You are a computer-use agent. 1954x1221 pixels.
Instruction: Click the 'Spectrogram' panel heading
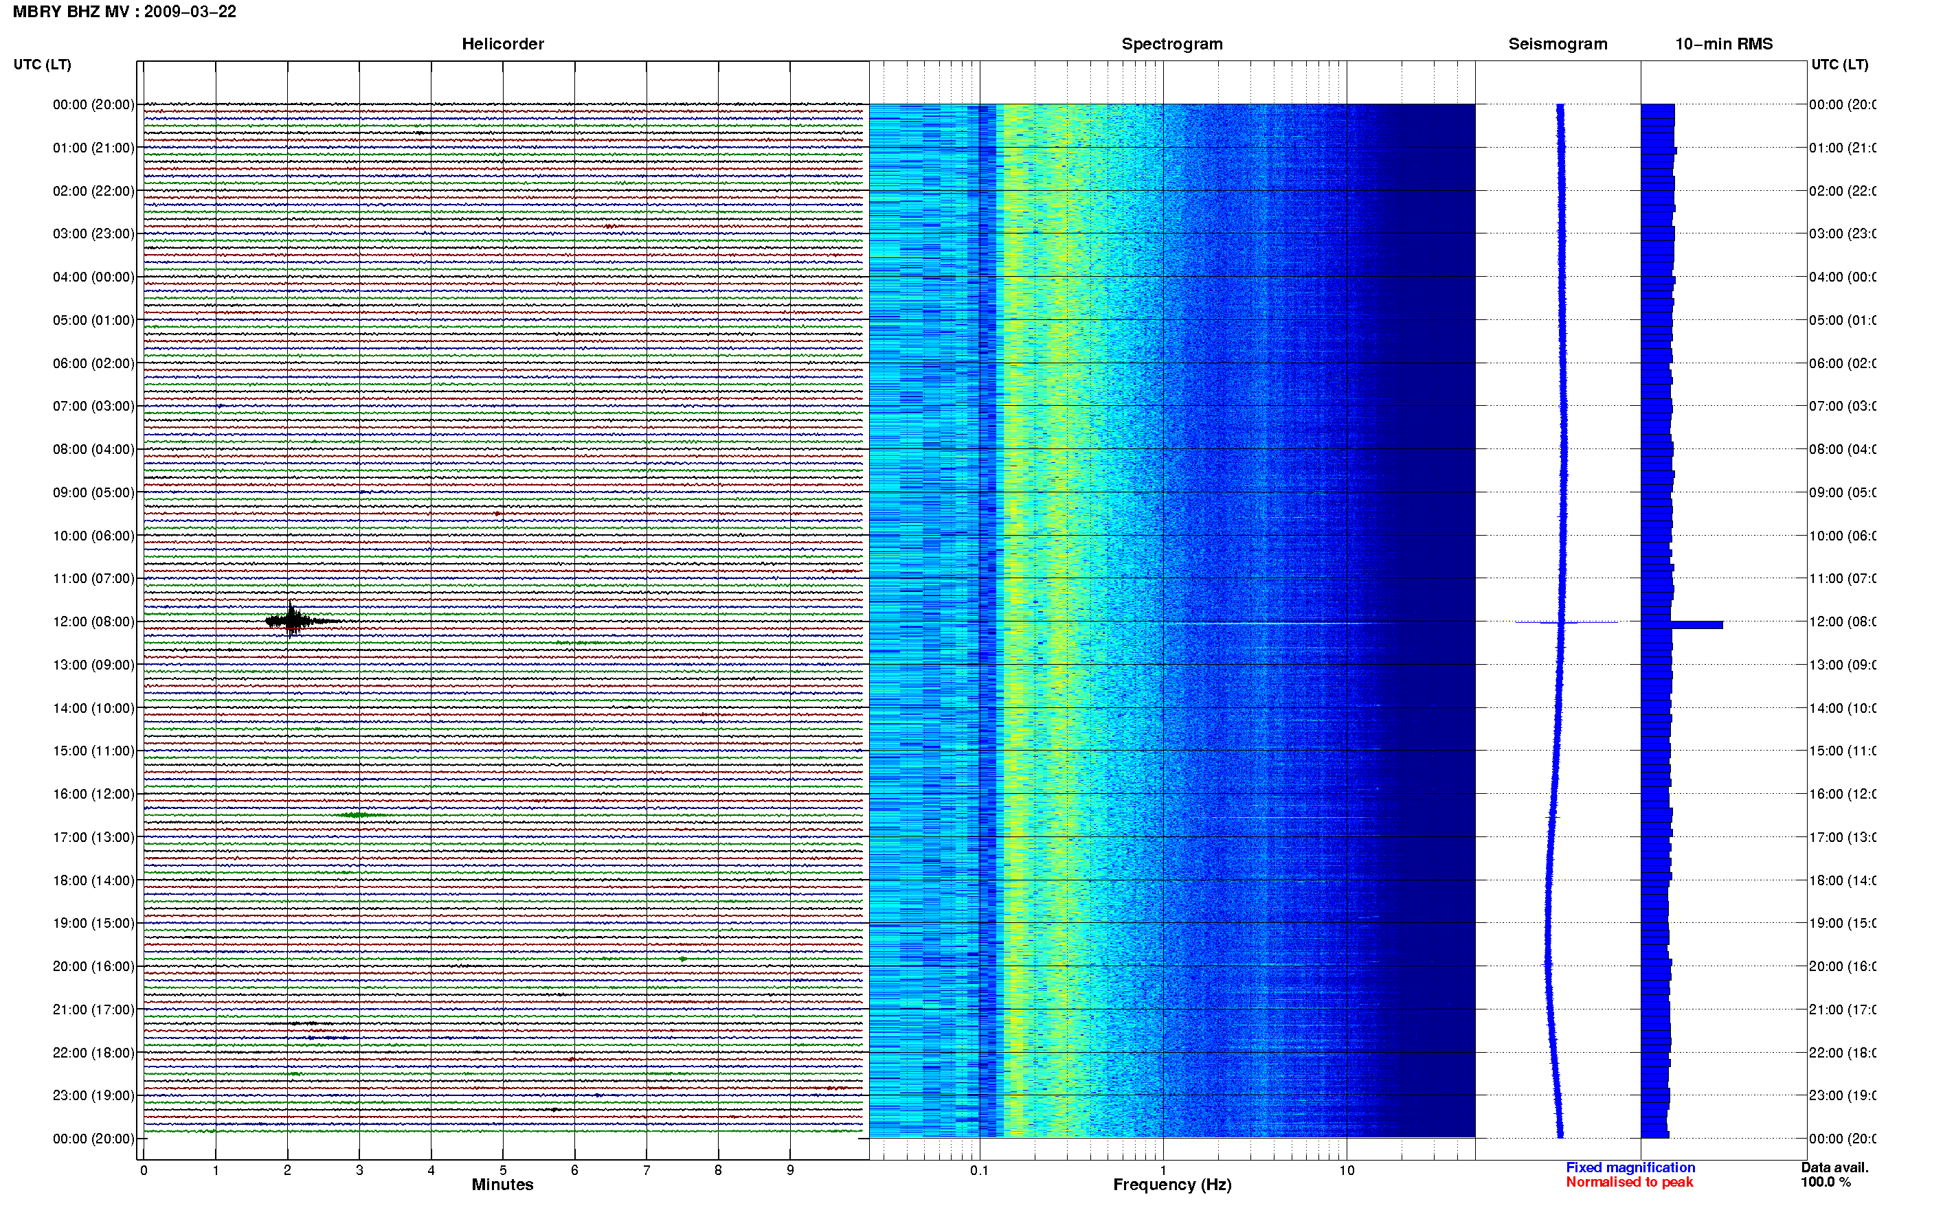click(x=1171, y=44)
